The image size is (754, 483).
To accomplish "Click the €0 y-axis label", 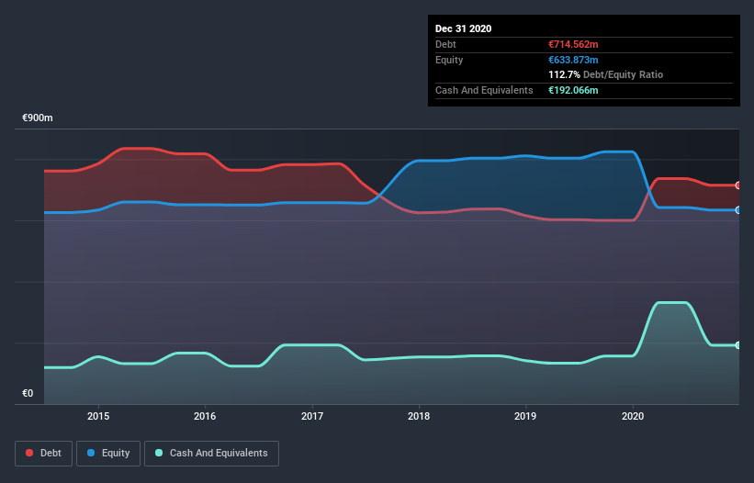I will [28, 394].
